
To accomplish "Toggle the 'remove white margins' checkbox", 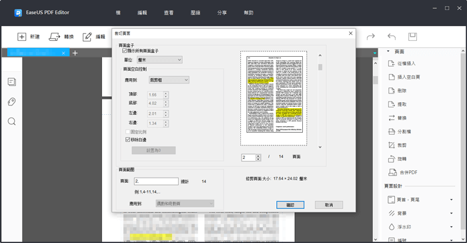I will point(127,140).
